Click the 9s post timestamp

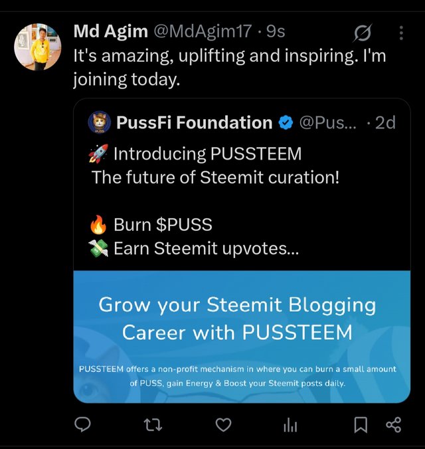click(x=276, y=31)
